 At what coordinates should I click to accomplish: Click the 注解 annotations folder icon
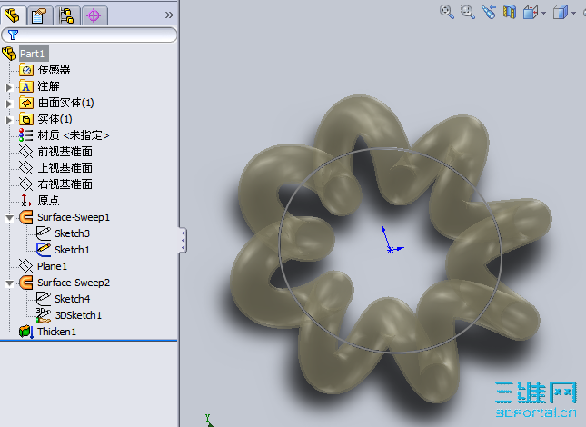[x=26, y=86]
